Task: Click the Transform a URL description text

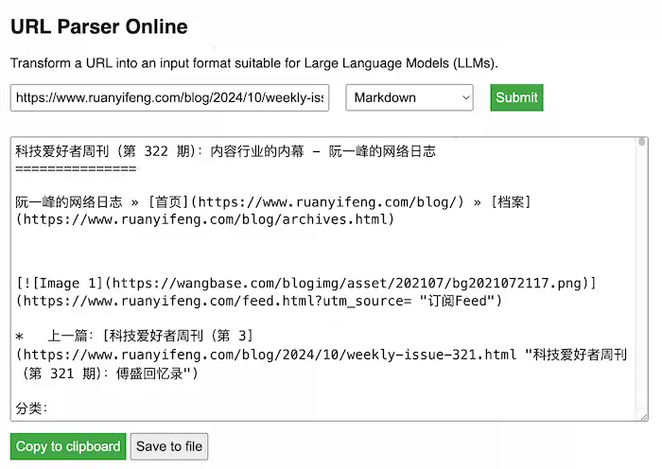Action: [253, 63]
